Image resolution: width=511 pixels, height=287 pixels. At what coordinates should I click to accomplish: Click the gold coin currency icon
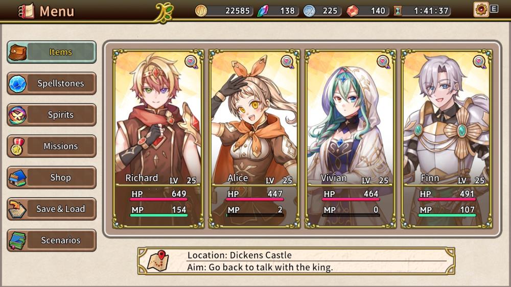tap(201, 11)
